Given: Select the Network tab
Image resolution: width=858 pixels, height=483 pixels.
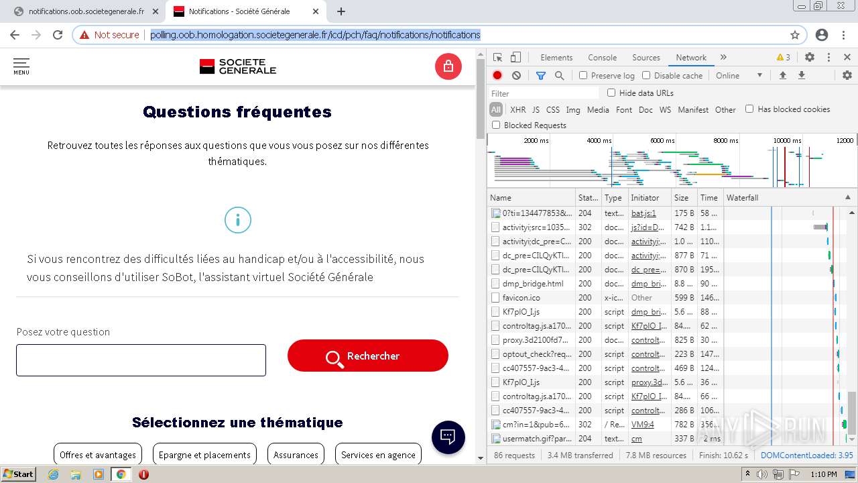Looking at the screenshot, I should pos(691,58).
